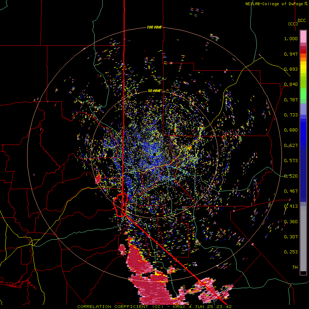
Task: Click the TH threshold label on legend
Action: 295,267
